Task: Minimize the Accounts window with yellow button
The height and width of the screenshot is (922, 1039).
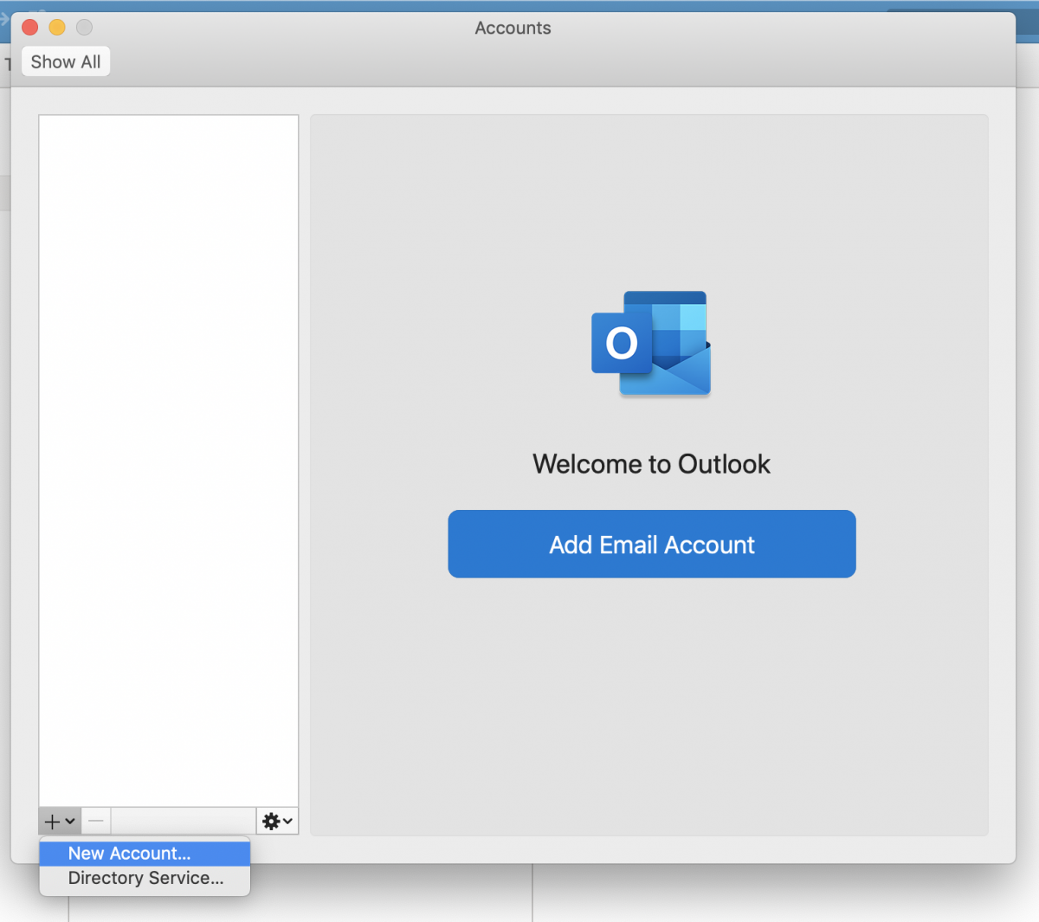Action: coord(57,27)
